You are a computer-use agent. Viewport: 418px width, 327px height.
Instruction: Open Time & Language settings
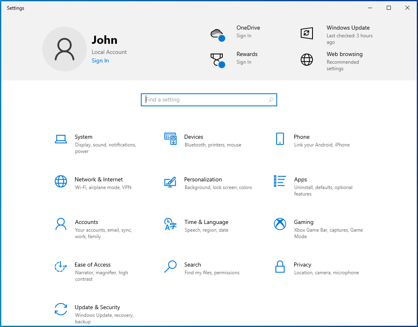pyautogui.click(x=206, y=225)
